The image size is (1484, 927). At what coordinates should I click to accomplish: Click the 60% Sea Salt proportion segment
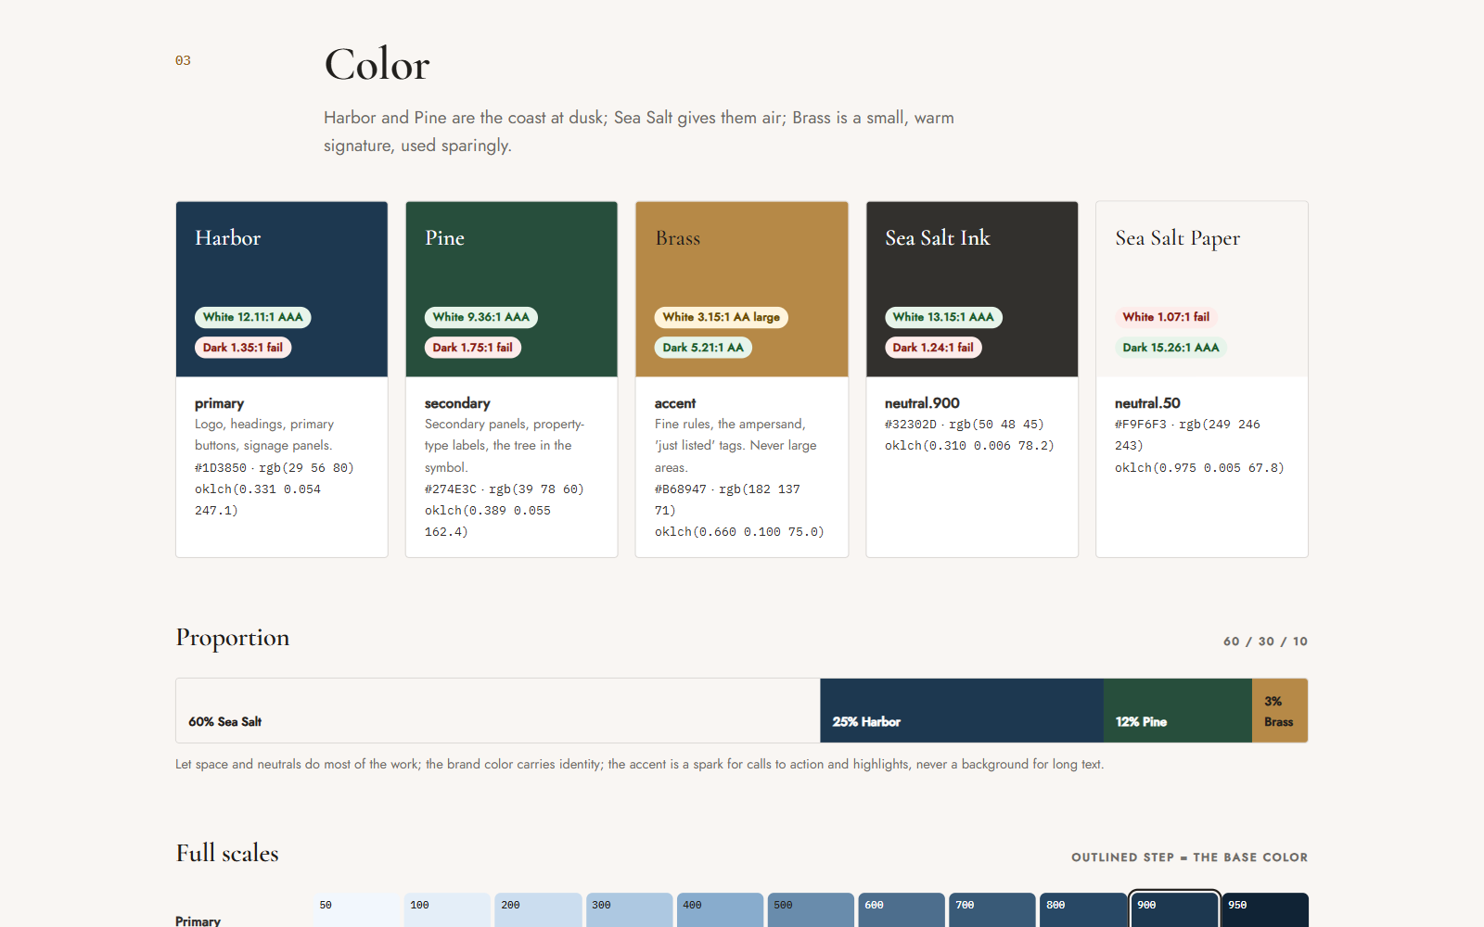click(498, 710)
